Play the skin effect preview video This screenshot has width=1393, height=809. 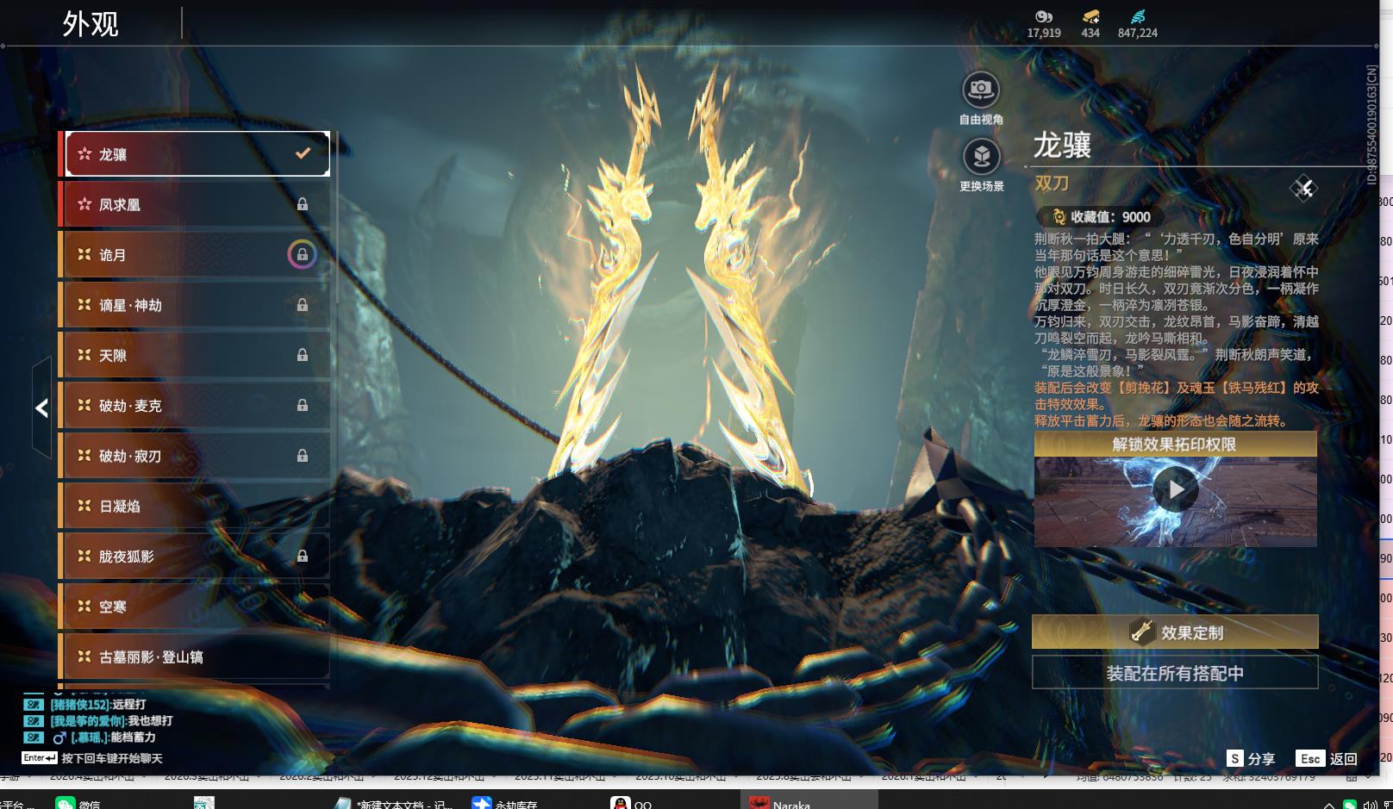click(x=1175, y=490)
